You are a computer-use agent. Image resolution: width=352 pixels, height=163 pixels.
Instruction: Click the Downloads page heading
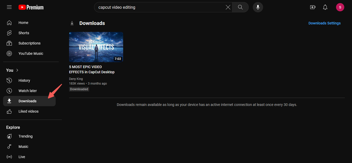(92, 23)
